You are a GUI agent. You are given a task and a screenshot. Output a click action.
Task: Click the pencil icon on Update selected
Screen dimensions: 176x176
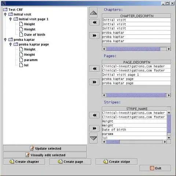32,148
